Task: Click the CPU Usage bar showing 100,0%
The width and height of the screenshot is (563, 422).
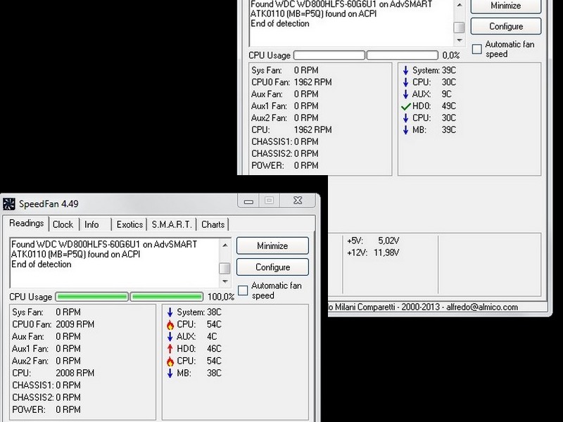Action: (129, 297)
